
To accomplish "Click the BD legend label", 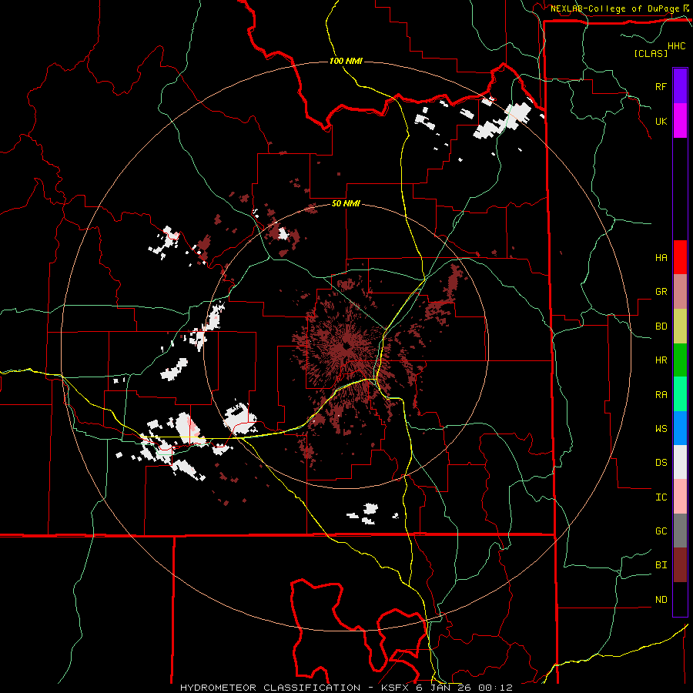I will tap(661, 326).
